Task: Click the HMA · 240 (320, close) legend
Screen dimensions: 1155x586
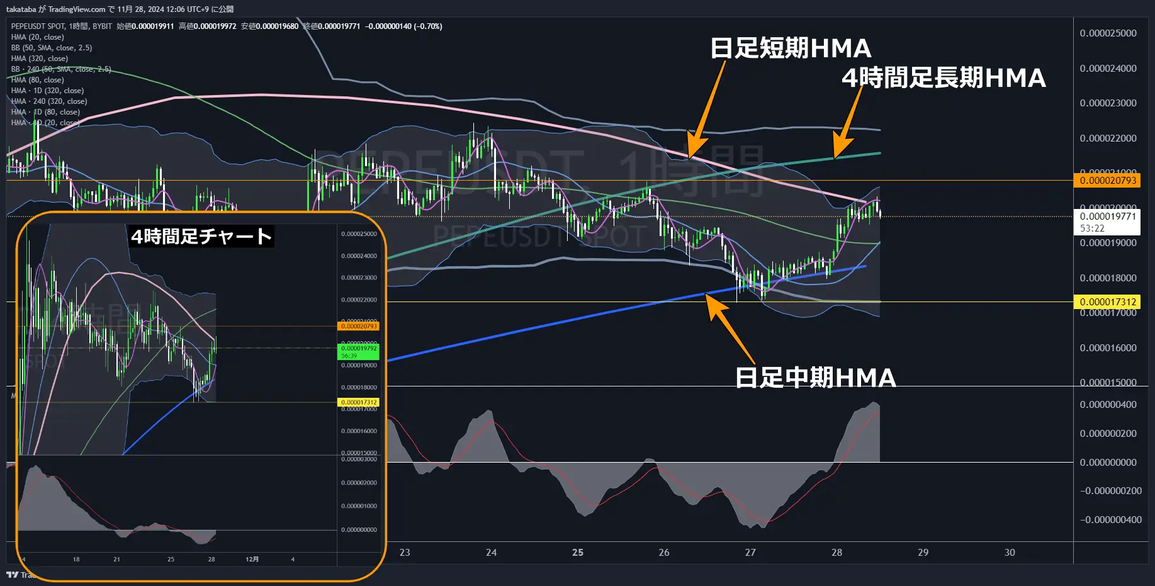Action: pos(49,101)
